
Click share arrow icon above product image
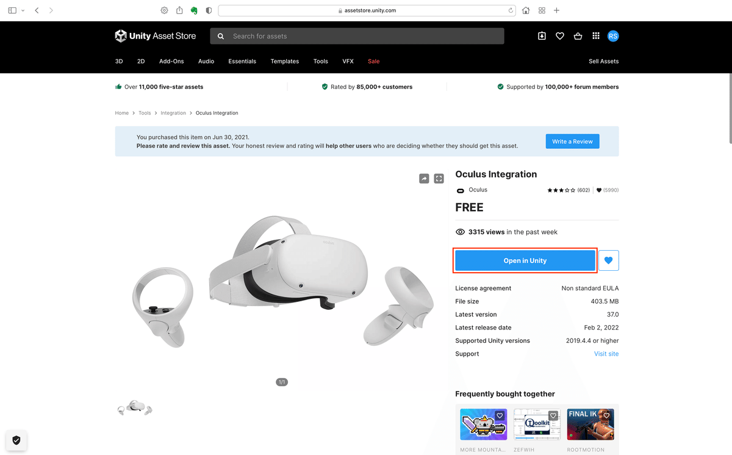[x=424, y=179]
